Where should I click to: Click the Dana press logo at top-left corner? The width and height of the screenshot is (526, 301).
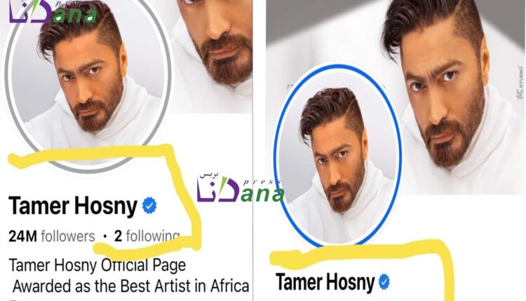point(53,12)
